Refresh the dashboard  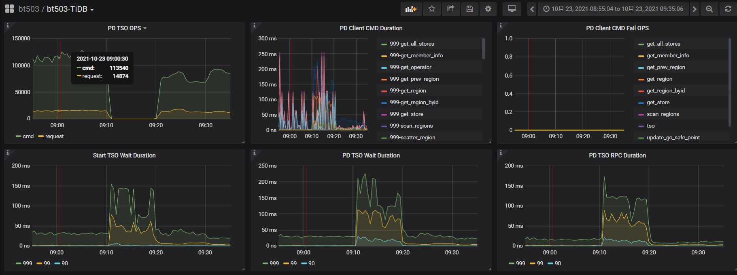(x=728, y=9)
